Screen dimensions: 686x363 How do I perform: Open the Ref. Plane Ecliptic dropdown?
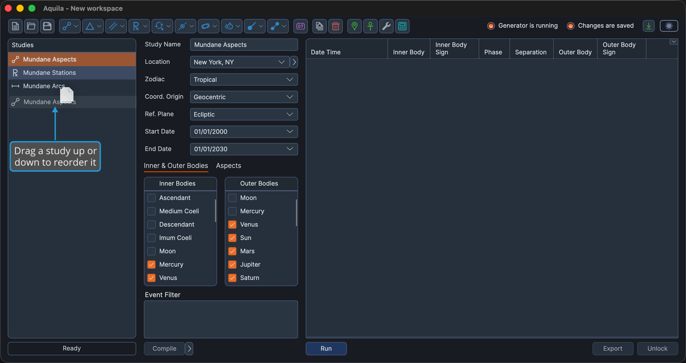244,114
